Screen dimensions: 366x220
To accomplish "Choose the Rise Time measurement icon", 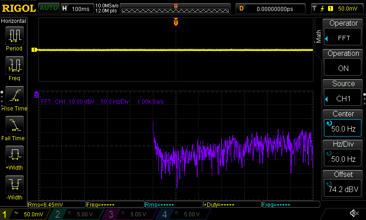I will [14, 98].
